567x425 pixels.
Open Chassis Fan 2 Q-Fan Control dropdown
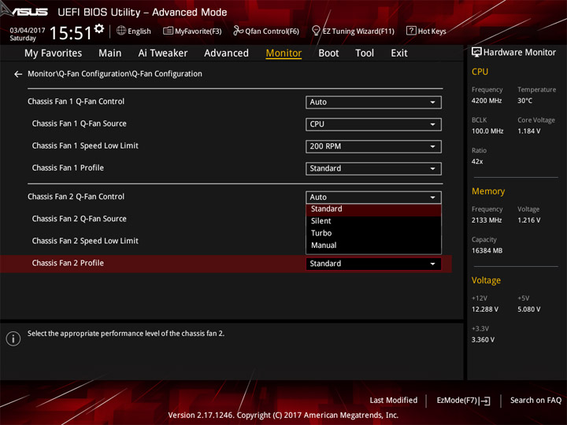pyautogui.click(x=373, y=198)
